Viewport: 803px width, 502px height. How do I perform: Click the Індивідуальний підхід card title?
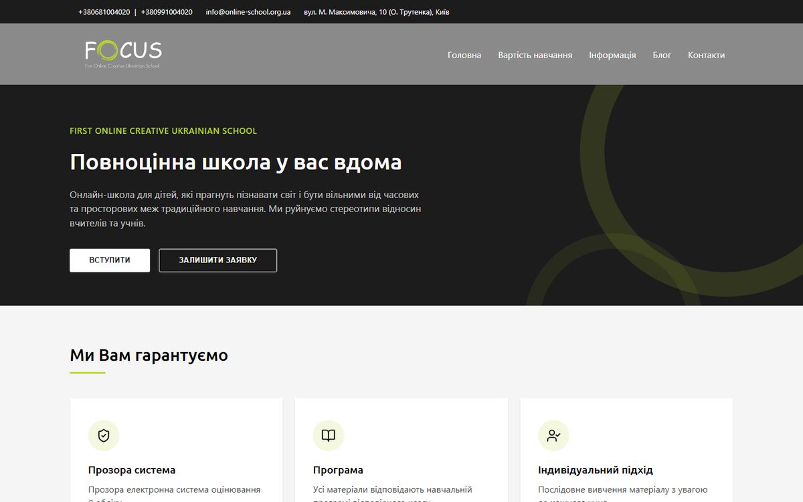tap(596, 470)
